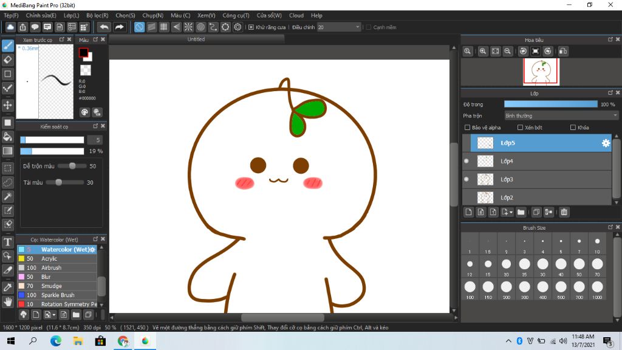Select the Smudge brush
Viewport: 622px width, 350px height.
56,286
